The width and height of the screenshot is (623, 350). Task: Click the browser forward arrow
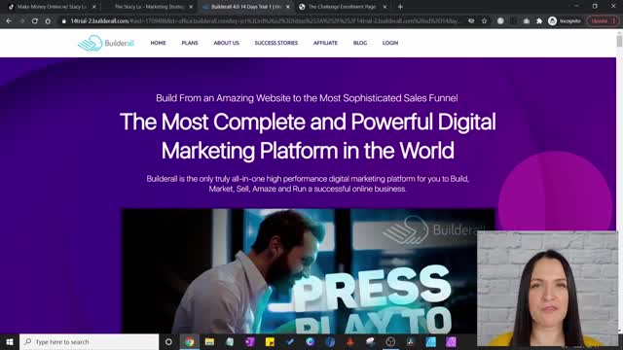point(21,21)
